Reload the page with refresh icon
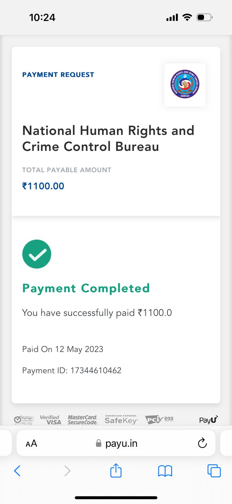 [202, 443]
